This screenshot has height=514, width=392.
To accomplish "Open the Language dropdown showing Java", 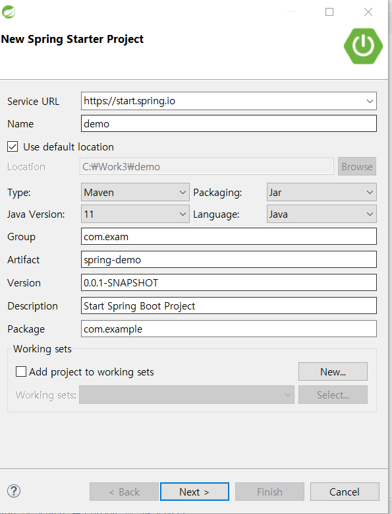I will point(322,214).
